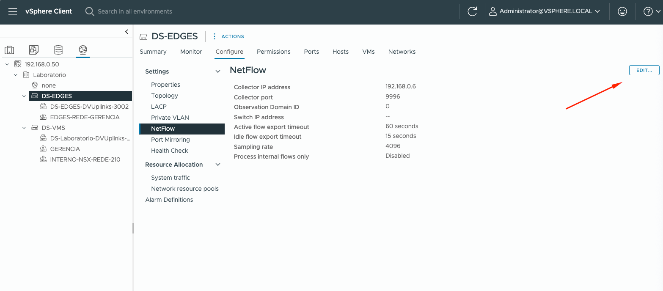The width and height of the screenshot is (663, 291).
Task: Collapse the Settings section
Action: point(218,71)
